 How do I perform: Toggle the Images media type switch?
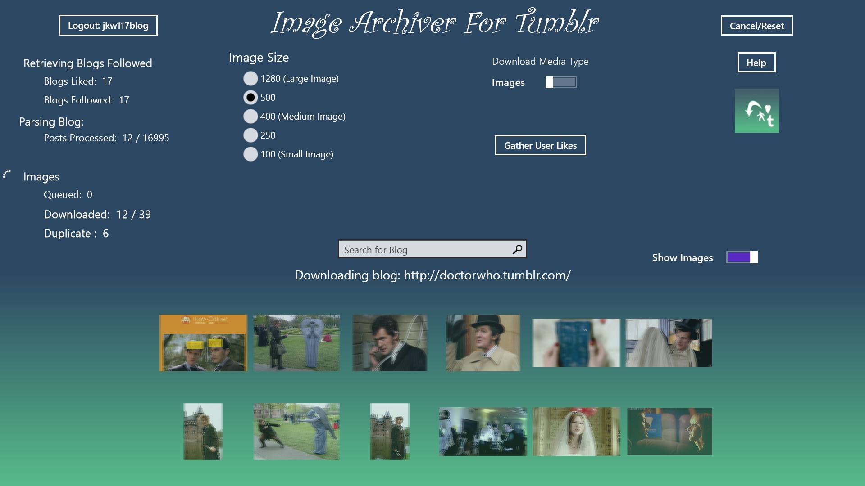(561, 82)
